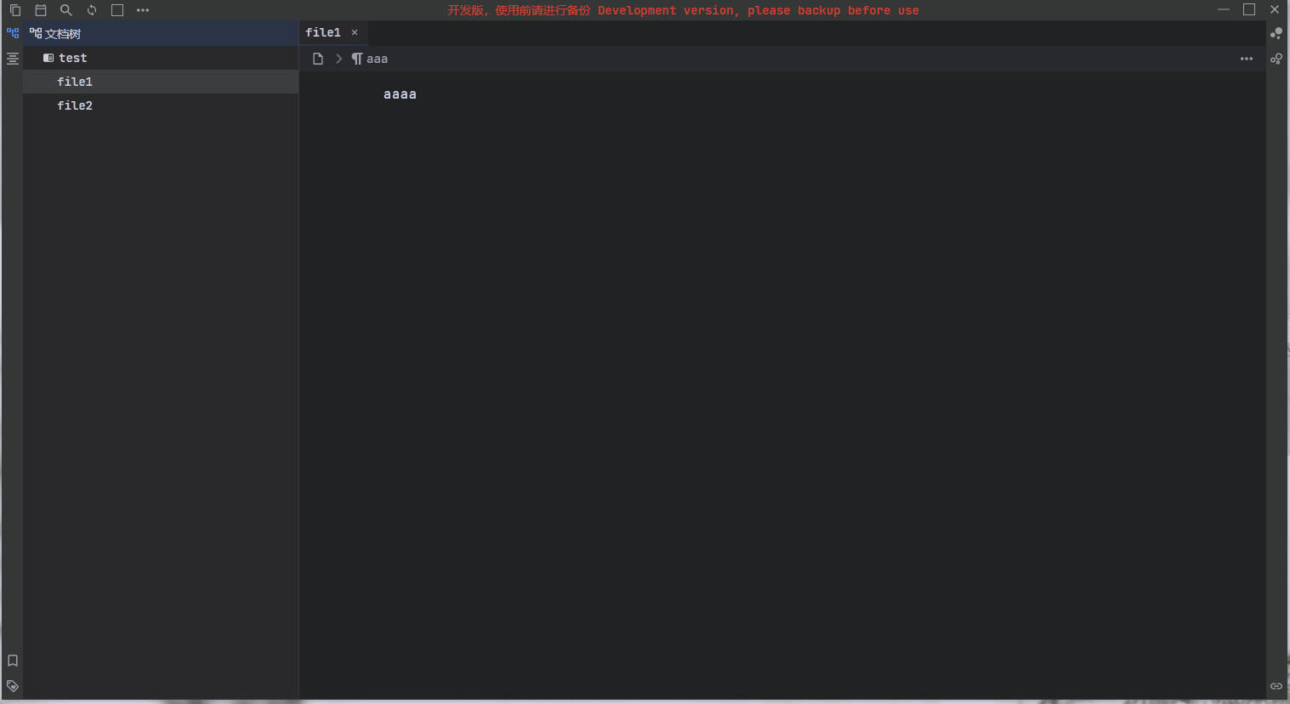The image size is (1290, 704).
Task: Click the link icon at the bottom right
Action: [1276, 685]
